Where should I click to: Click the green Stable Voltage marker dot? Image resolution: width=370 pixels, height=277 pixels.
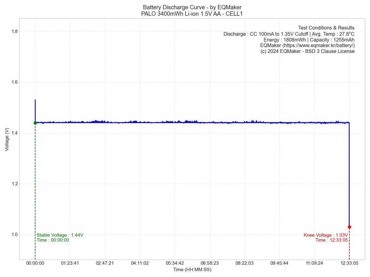(x=35, y=123)
